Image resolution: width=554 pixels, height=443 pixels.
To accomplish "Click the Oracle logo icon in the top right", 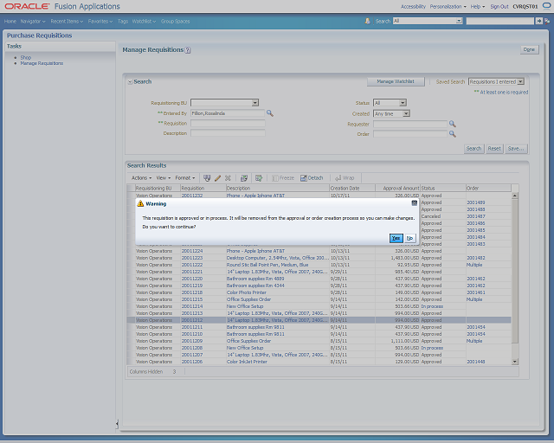I will pyautogui.click(x=546, y=6).
